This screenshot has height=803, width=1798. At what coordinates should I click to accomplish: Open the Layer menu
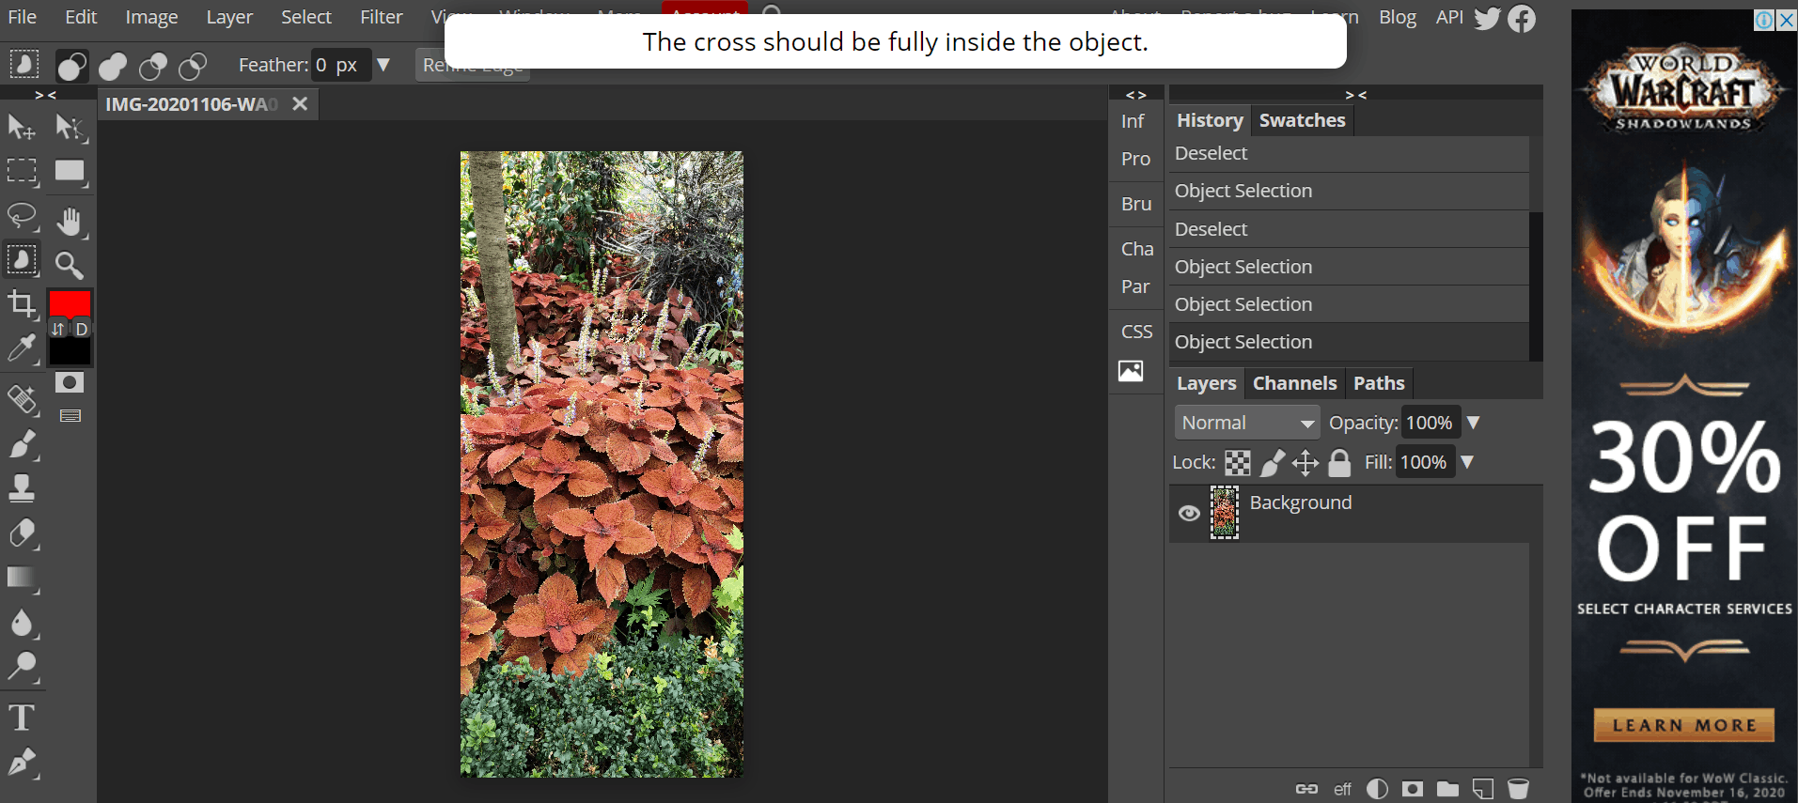pyautogui.click(x=229, y=17)
